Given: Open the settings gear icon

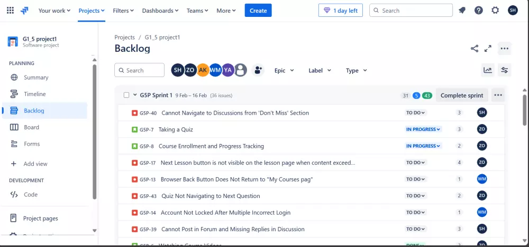Looking at the screenshot, I should [x=495, y=11].
